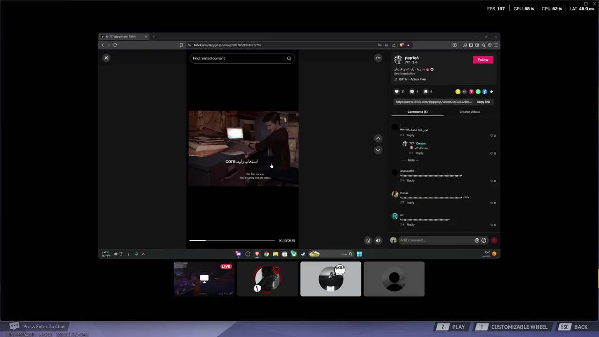Open Windows Start button in shared taskbar
The image size is (599, 337).
point(359,254)
